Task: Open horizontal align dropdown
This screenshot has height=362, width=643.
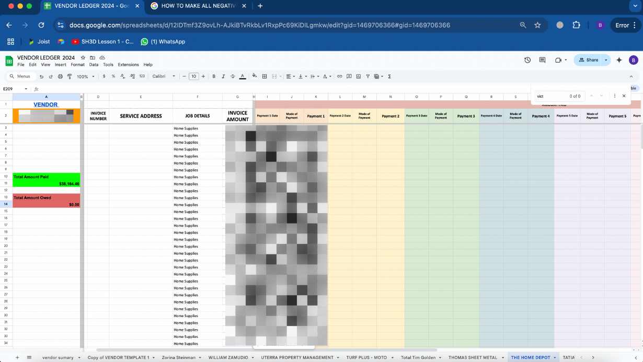Action: click(x=290, y=76)
